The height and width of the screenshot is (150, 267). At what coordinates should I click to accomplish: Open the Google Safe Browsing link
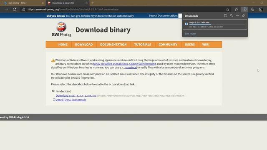tap(143, 64)
